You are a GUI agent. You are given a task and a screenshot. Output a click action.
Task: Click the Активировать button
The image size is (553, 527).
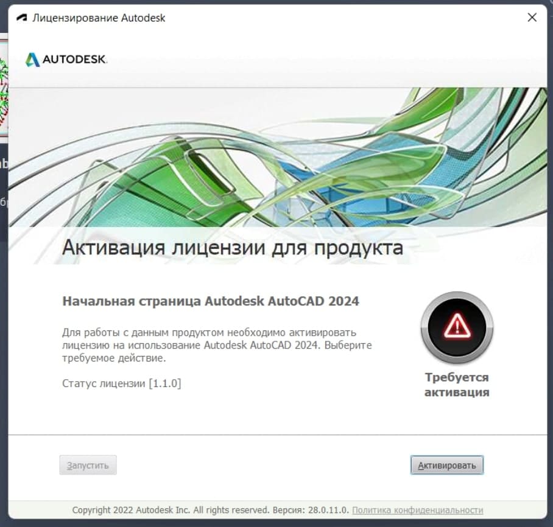point(447,465)
